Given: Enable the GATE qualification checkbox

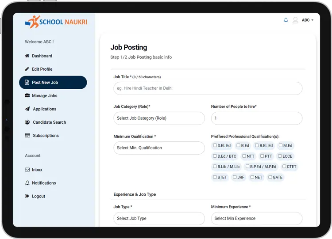Looking at the screenshot, I should tap(270, 177).
